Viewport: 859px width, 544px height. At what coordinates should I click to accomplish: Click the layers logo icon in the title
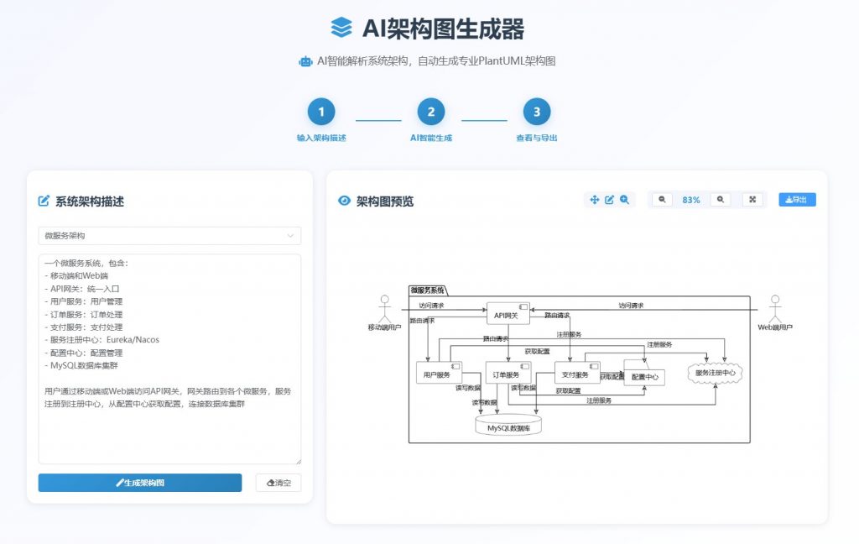point(341,29)
